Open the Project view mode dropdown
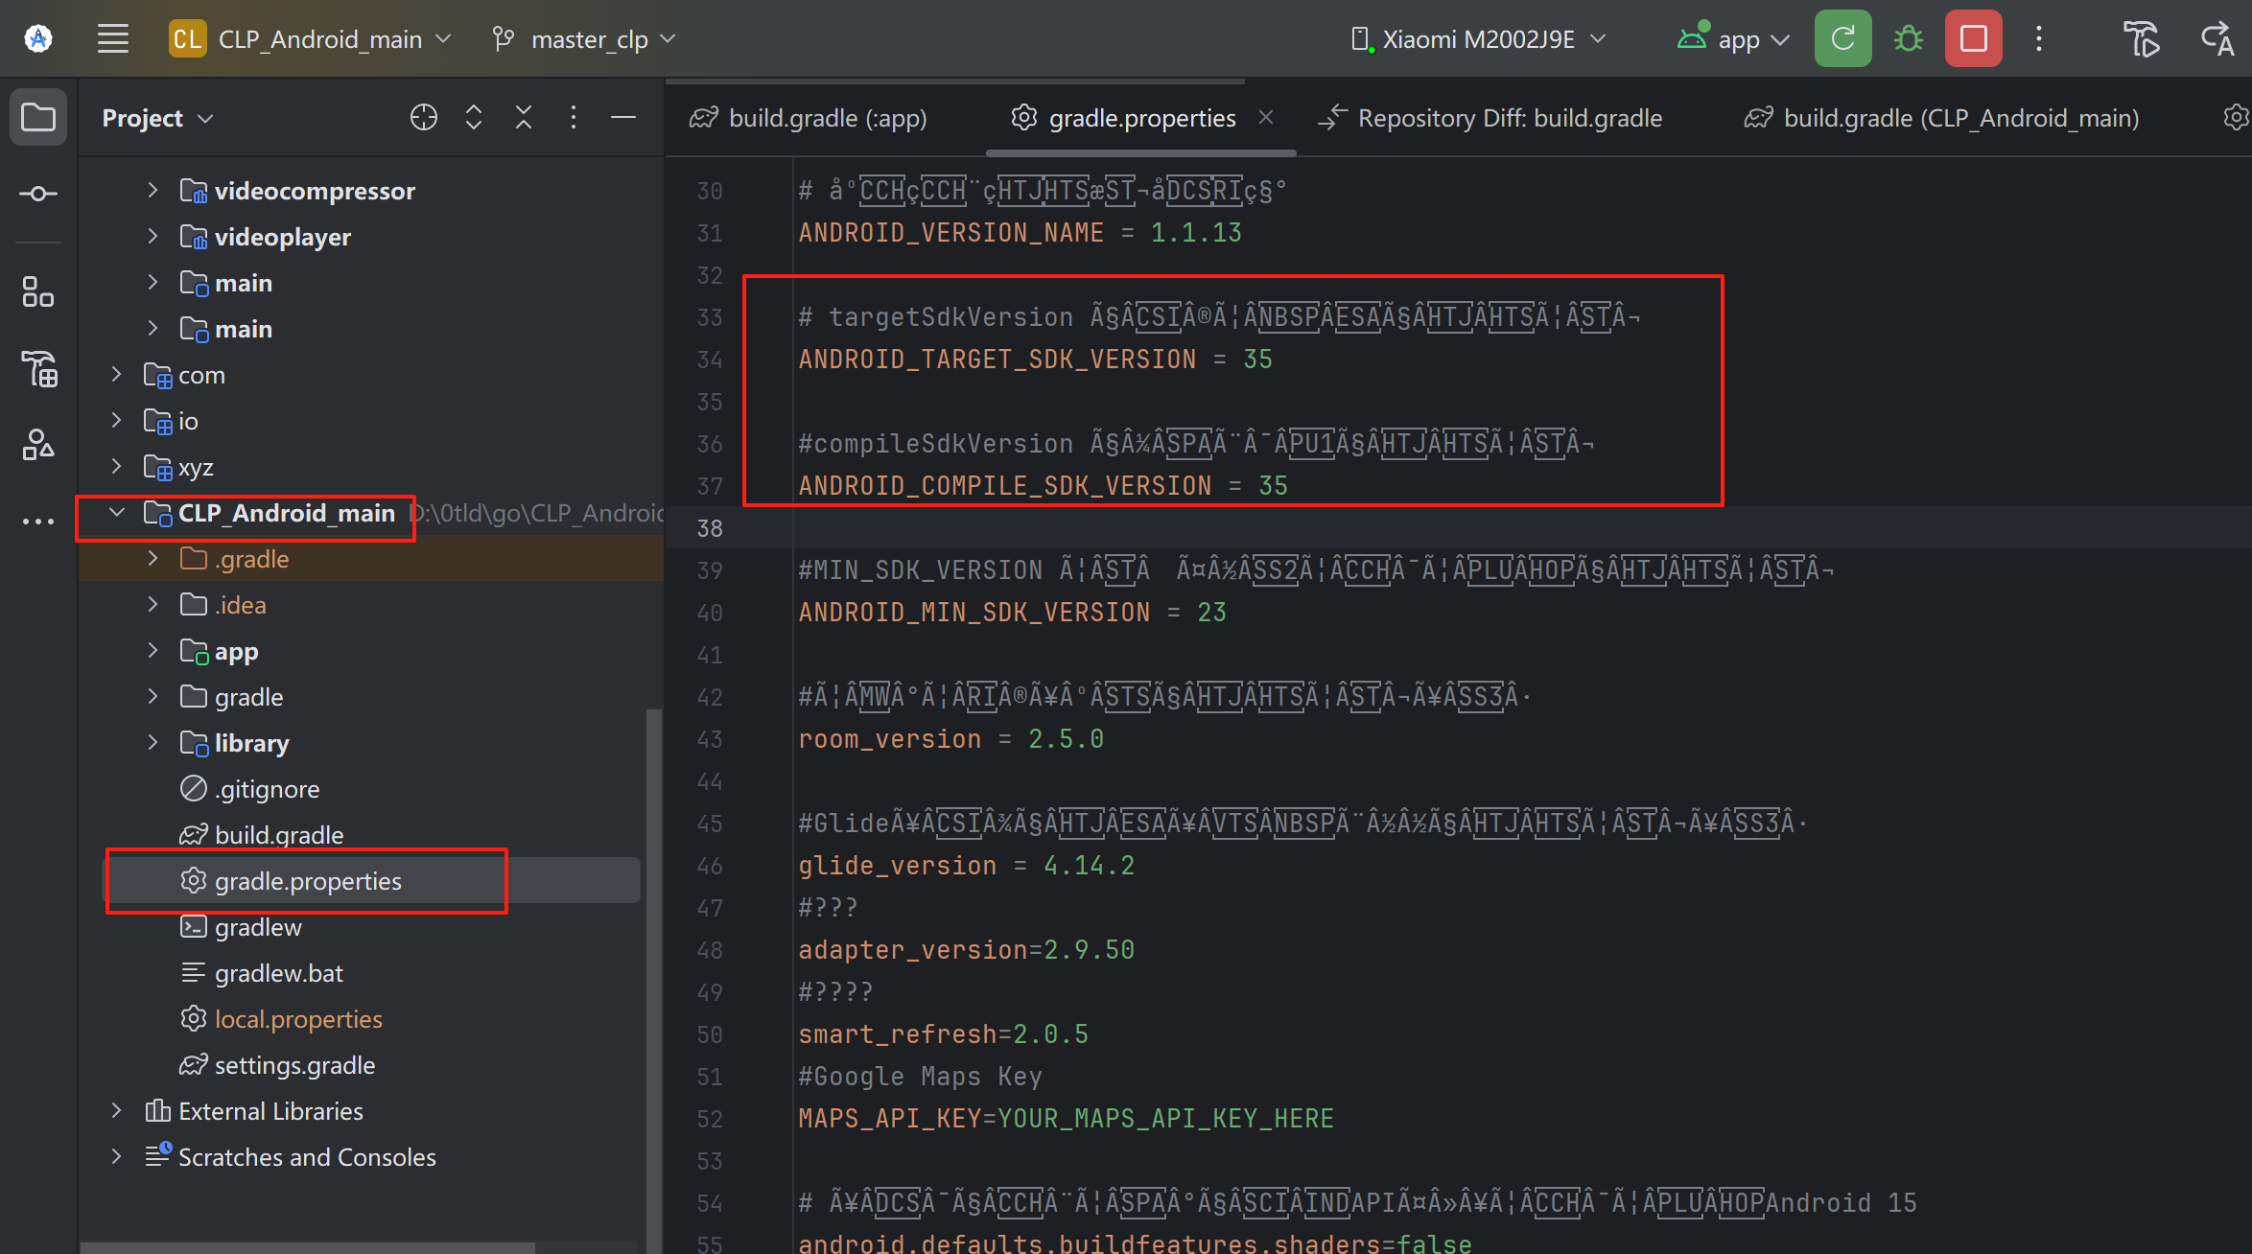The width and height of the screenshot is (2252, 1254). [x=157, y=118]
